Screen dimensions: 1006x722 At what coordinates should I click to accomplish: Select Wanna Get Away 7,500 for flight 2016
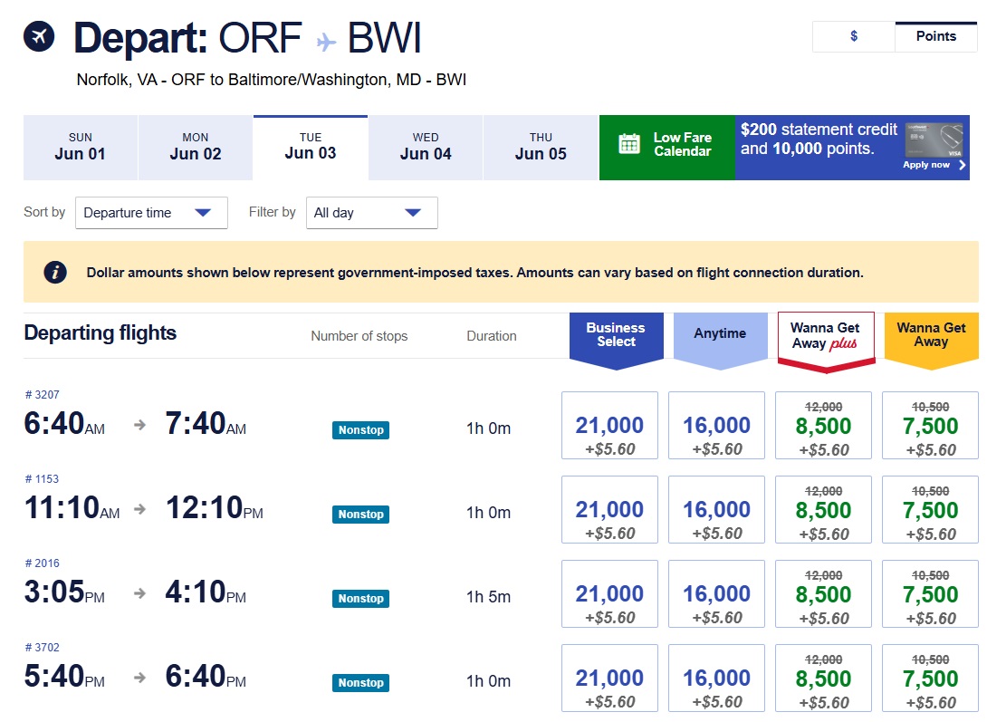pos(930,593)
